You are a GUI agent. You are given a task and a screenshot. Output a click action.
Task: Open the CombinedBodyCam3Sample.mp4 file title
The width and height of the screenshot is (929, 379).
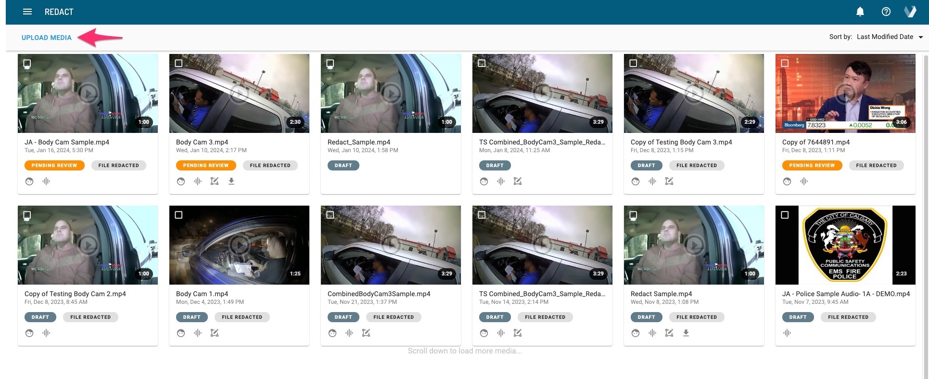[379, 294]
